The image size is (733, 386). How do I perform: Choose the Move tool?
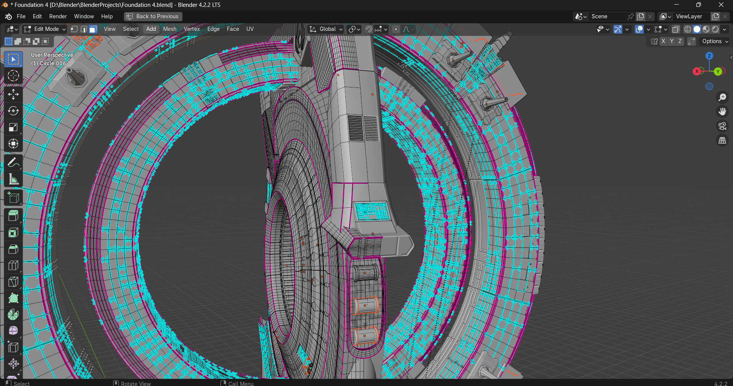point(13,94)
